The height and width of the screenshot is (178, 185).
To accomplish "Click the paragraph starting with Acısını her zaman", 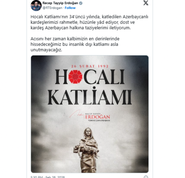I will click(x=75, y=44).
